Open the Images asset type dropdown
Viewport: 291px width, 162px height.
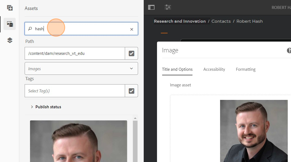click(81, 69)
